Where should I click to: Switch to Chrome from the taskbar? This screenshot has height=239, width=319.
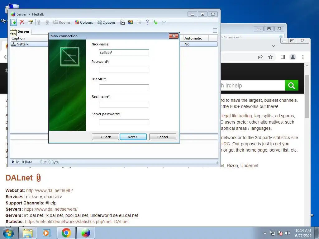tap(66, 233)
